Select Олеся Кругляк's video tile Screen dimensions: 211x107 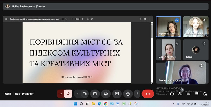coord(169,50)
